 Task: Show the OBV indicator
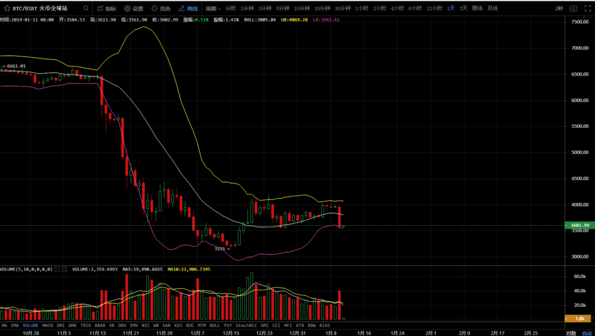tap(123, 326)
